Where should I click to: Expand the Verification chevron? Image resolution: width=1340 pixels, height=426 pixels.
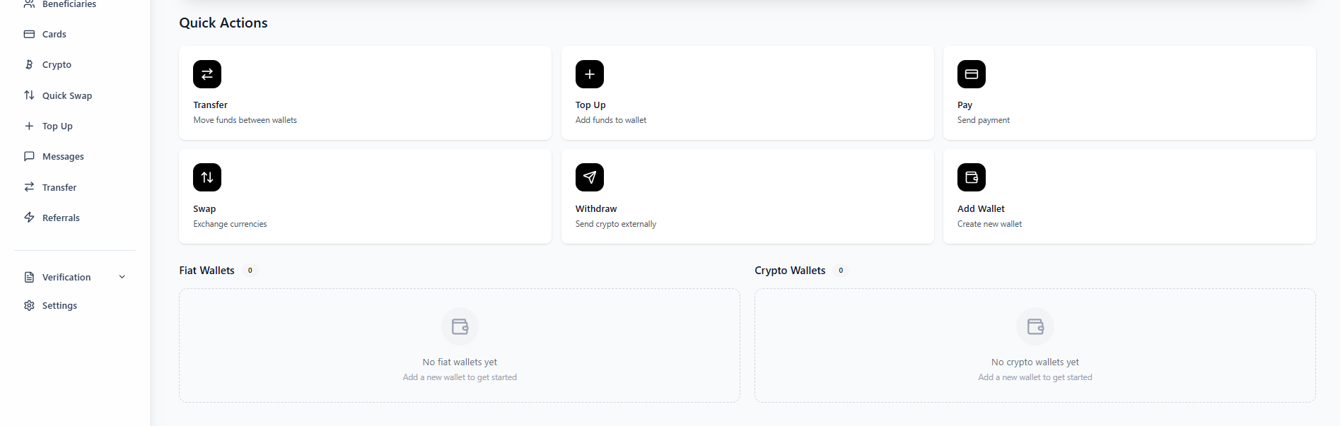(122, 277)
